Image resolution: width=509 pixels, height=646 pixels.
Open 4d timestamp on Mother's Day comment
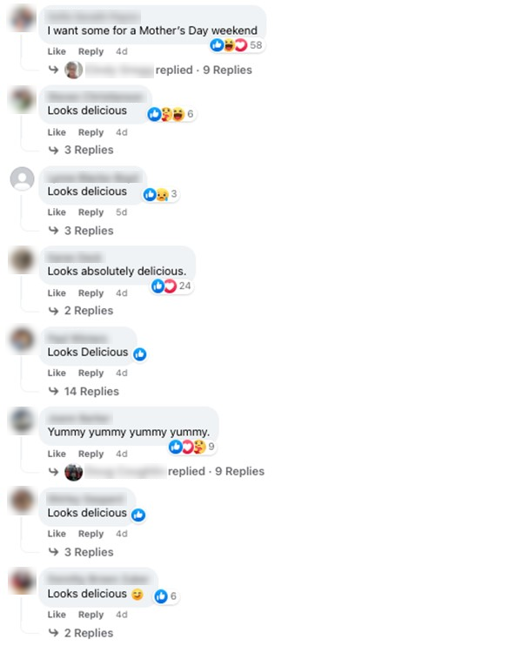click(122, 51)
